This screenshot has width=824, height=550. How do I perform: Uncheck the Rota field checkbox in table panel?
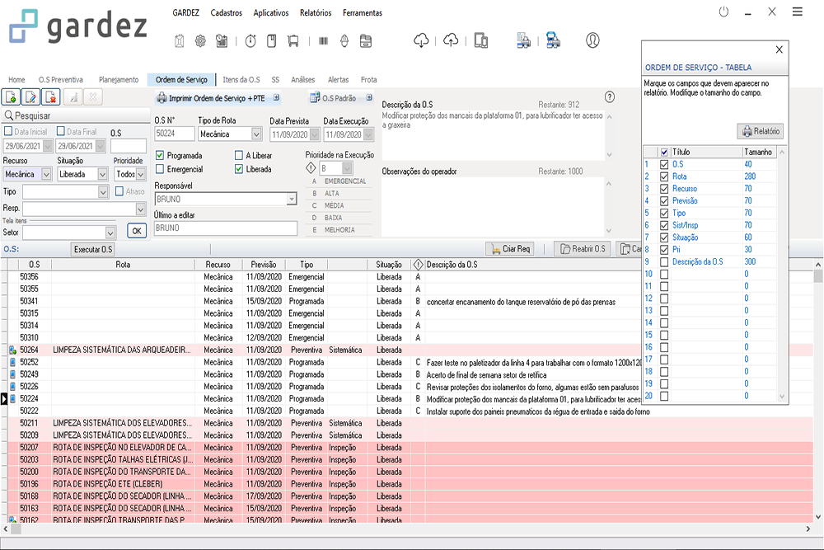coord(664,176)
